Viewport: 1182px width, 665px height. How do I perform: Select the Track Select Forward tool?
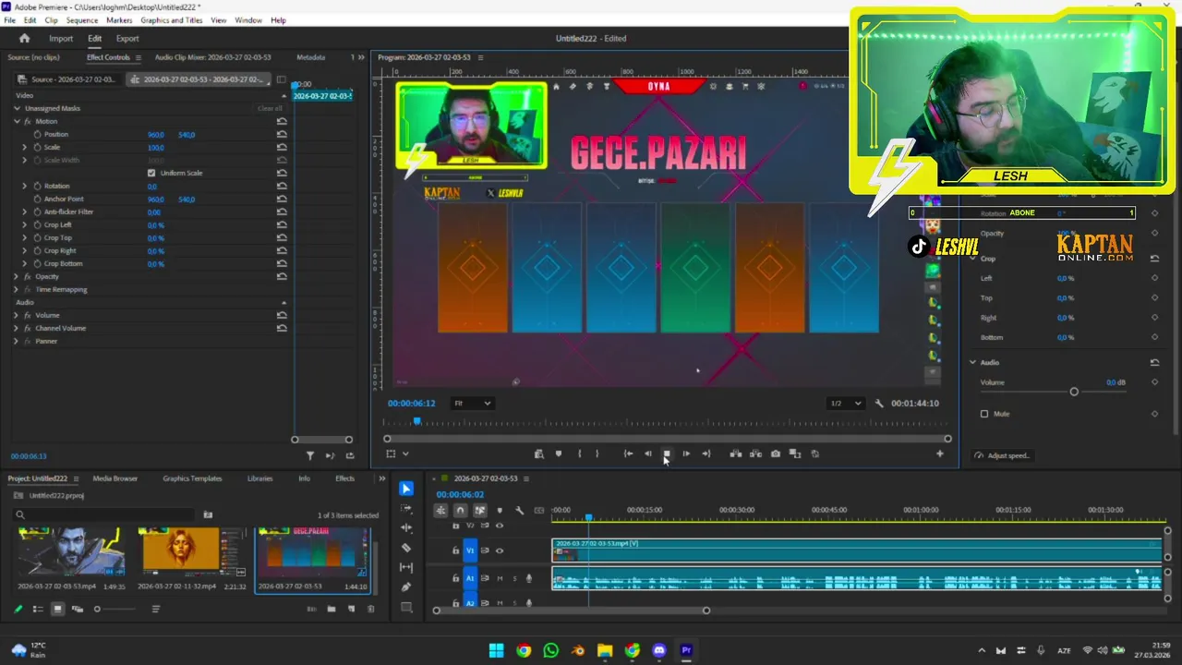tap(406, 508)
